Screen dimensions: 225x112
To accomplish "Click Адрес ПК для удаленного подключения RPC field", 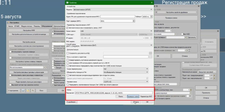I will point(118,17).
